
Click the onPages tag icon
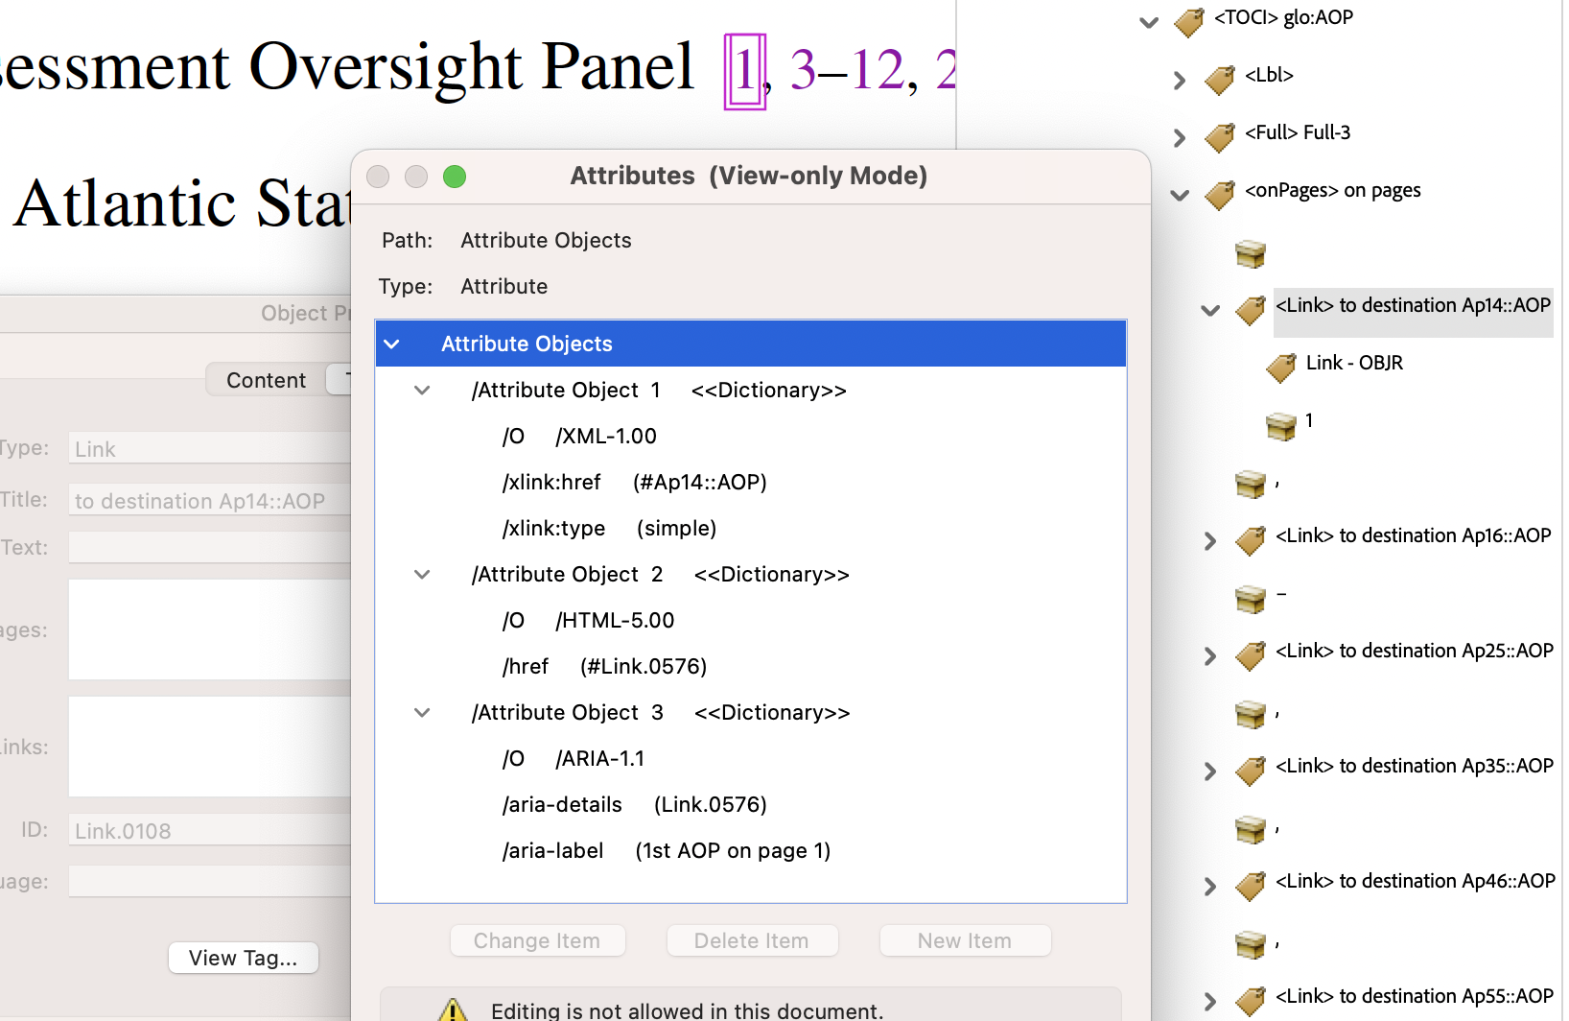(1220, 194)
